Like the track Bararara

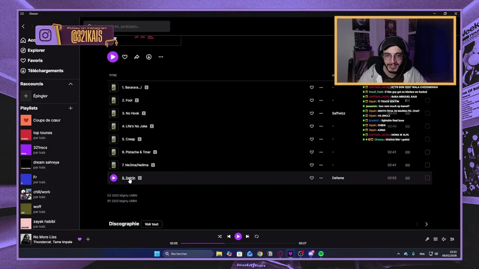(312, 87)
